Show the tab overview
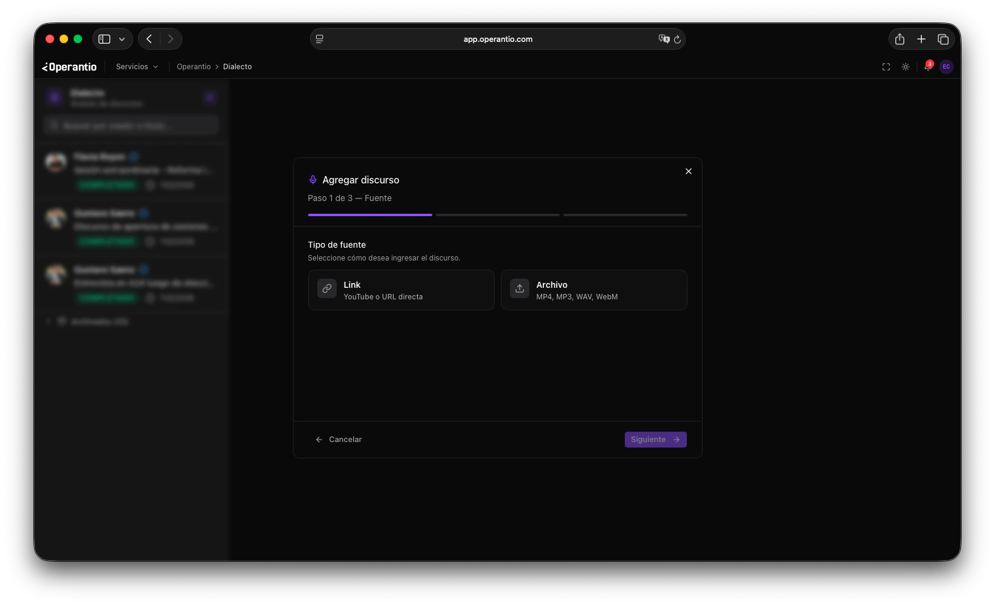 pos(943,39)
